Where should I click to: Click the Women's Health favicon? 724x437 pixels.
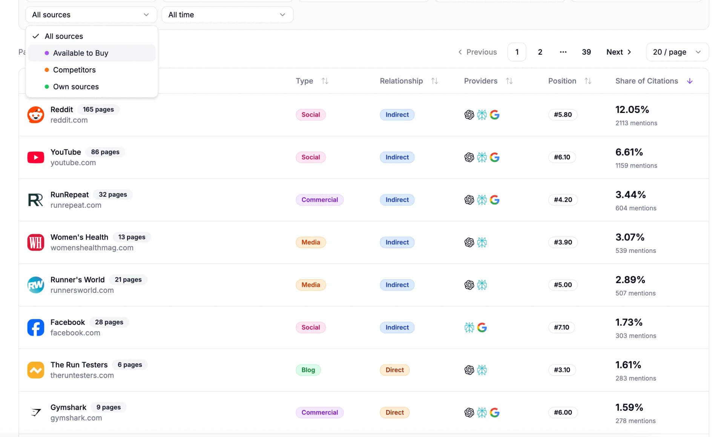pyautogui.click(x=35, y=242)
